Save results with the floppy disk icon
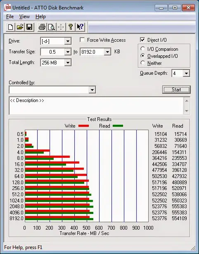The width and height of the screenshot is (199, 254). [29, 27]
